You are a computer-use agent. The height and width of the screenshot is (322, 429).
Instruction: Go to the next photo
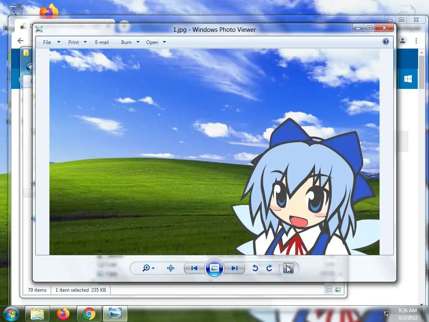pyautogui.click(x=234, y=268)
